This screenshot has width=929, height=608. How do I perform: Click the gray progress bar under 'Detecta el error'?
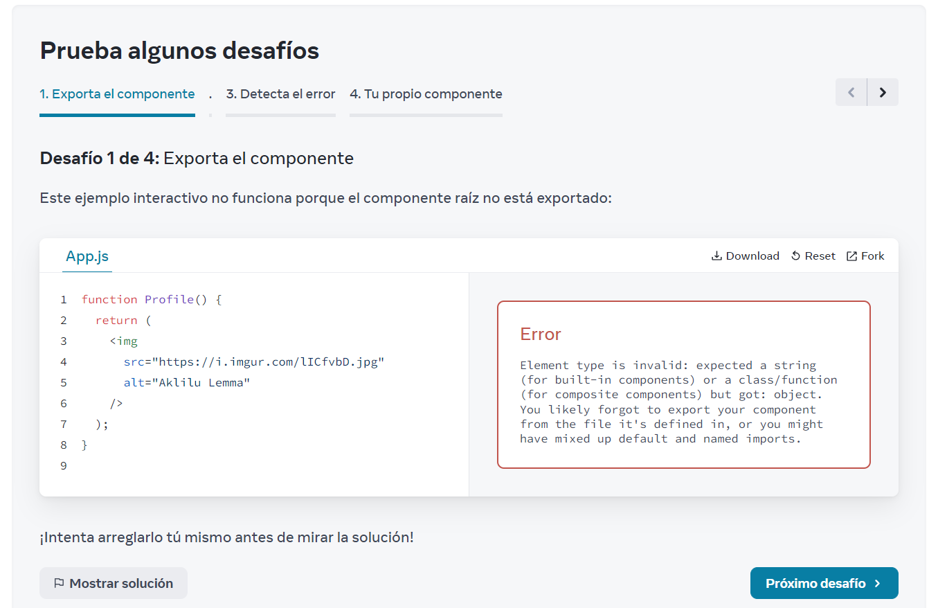(280, 115)
